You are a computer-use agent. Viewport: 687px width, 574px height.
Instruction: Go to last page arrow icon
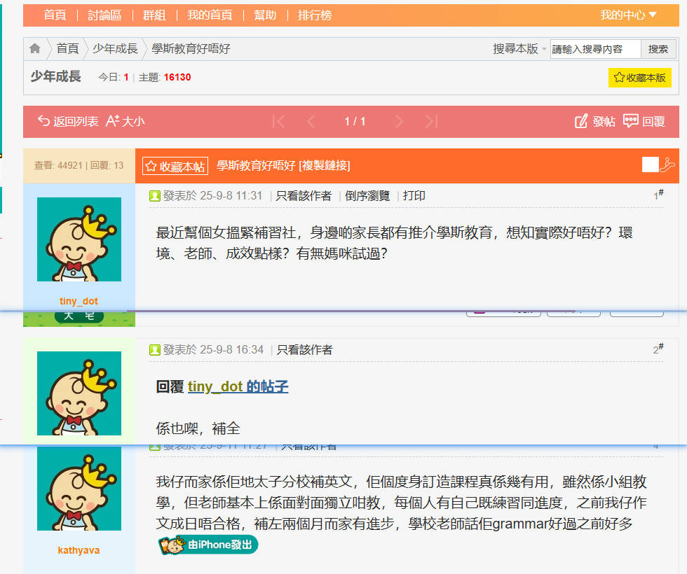[x=432, y=121]
